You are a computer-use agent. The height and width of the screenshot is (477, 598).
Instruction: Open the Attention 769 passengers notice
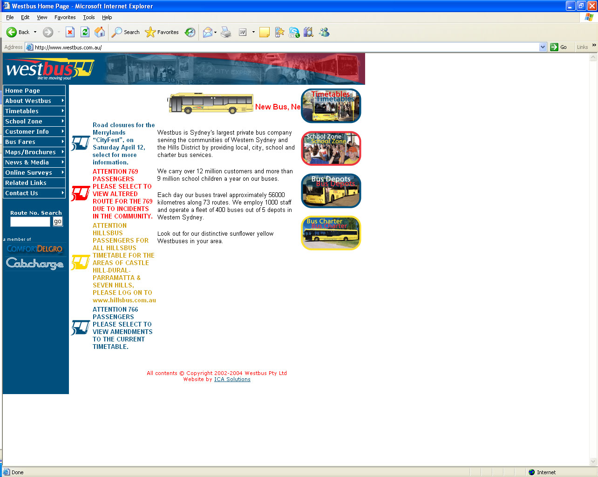point(122,194)
